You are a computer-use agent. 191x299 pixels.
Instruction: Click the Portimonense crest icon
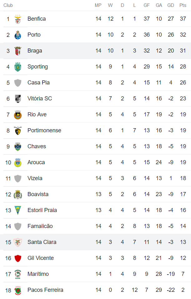18,131
